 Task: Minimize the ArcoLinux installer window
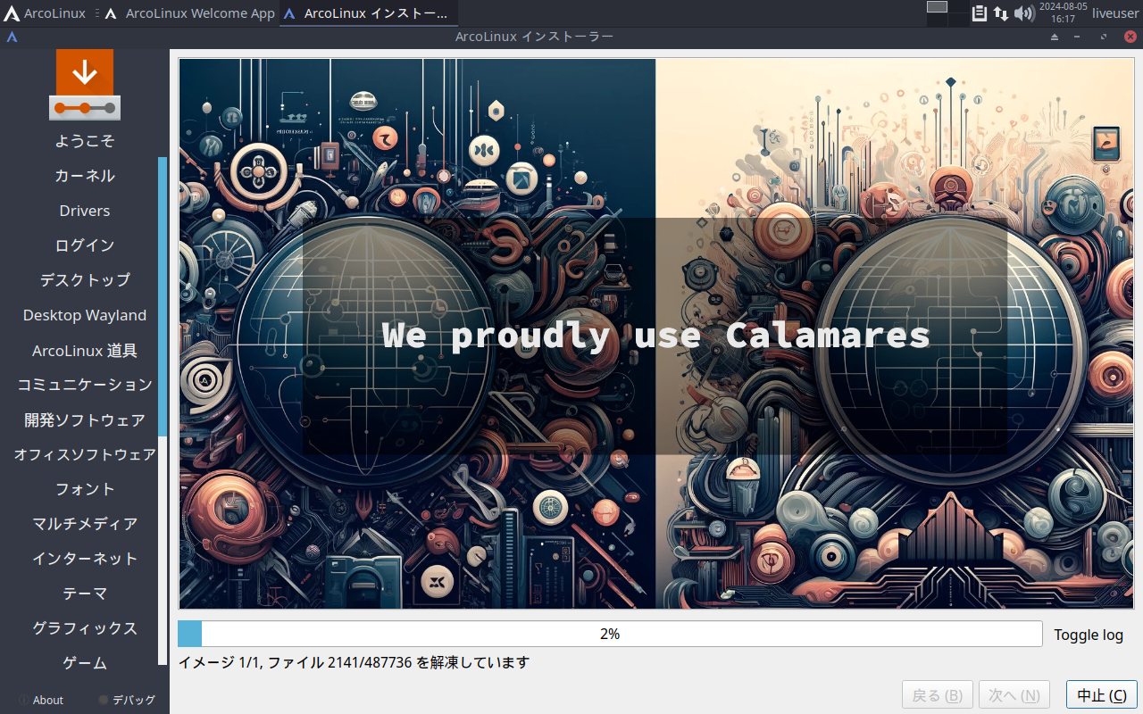pos(1078,37)
